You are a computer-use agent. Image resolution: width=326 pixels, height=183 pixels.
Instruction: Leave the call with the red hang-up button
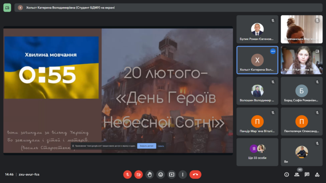pyautogui.click(x=195, y=174)
